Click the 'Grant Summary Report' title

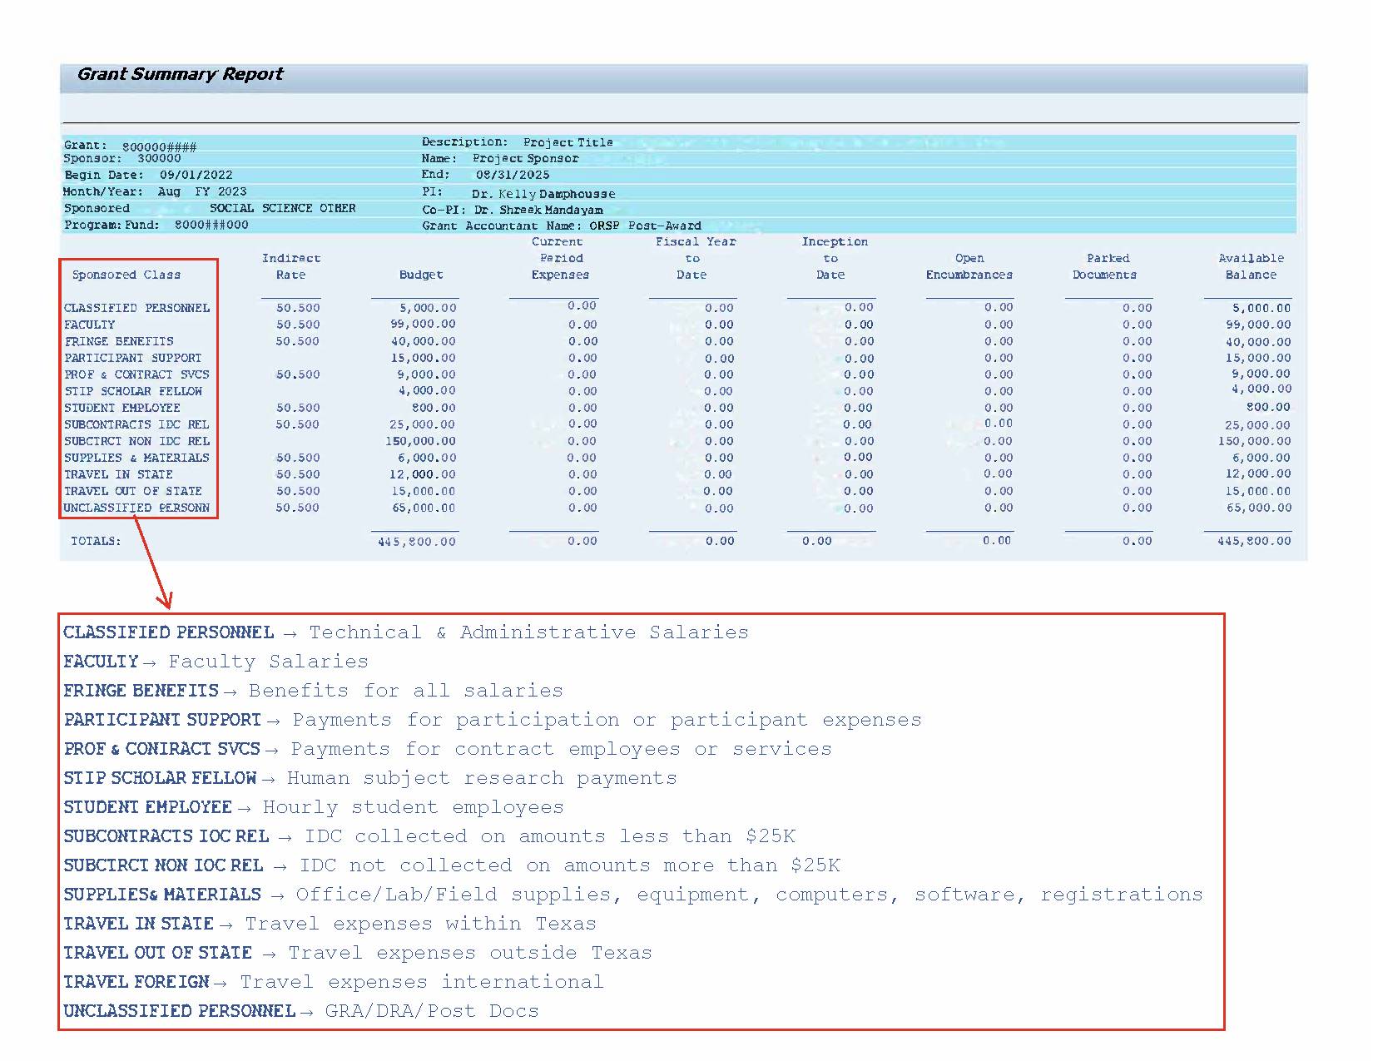coord(181,74)
